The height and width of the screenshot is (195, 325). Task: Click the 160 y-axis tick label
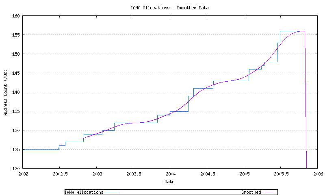15,16
